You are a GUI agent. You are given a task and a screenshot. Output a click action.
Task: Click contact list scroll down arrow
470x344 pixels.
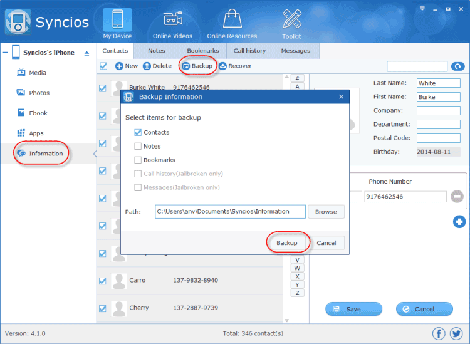click(x=287, y=320)
